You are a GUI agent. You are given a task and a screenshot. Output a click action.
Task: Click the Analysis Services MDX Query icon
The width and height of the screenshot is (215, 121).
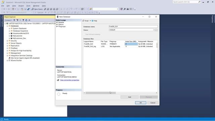48,9
